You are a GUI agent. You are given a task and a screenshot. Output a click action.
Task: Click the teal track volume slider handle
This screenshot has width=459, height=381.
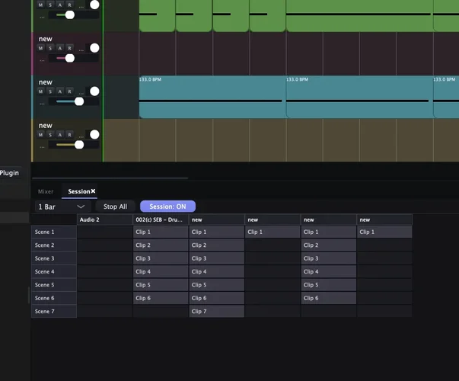click(x=79, y=101)
